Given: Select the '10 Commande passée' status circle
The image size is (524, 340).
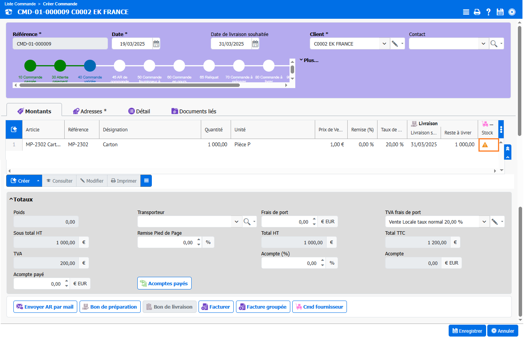Looking at the screenshot, I should click(30, 66).
